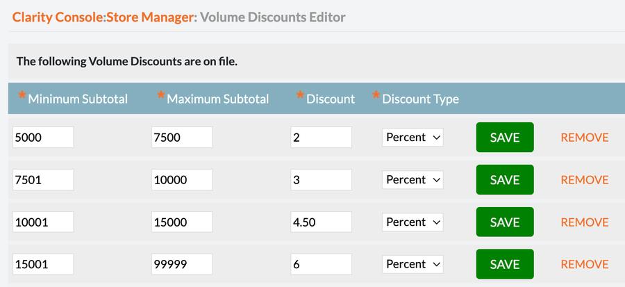Open the Discount Type dropdown for the 5000 row

[413, 138]
